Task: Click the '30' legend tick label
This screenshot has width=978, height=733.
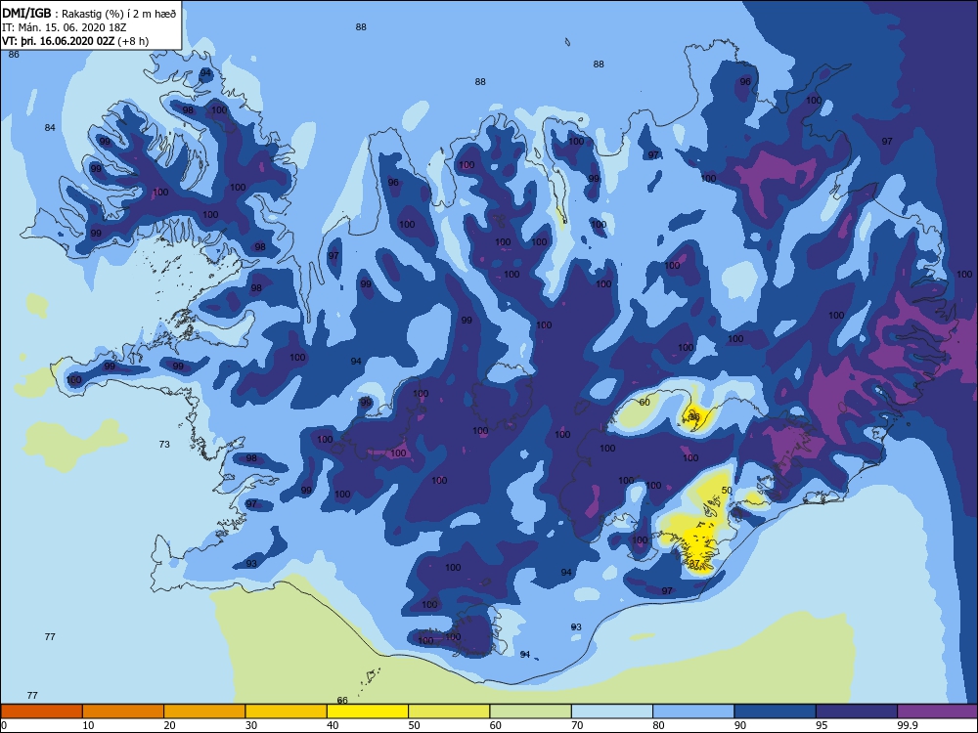Action: pyautogui.click(x=251, y=725)
